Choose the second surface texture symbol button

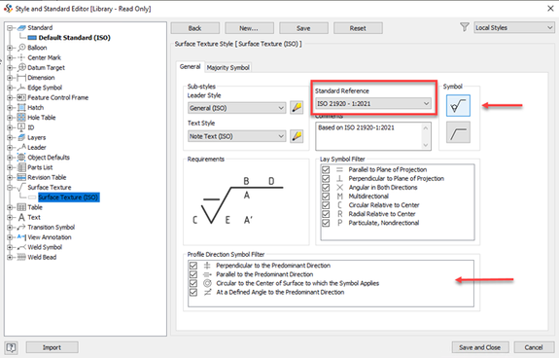tap(458, 132)
